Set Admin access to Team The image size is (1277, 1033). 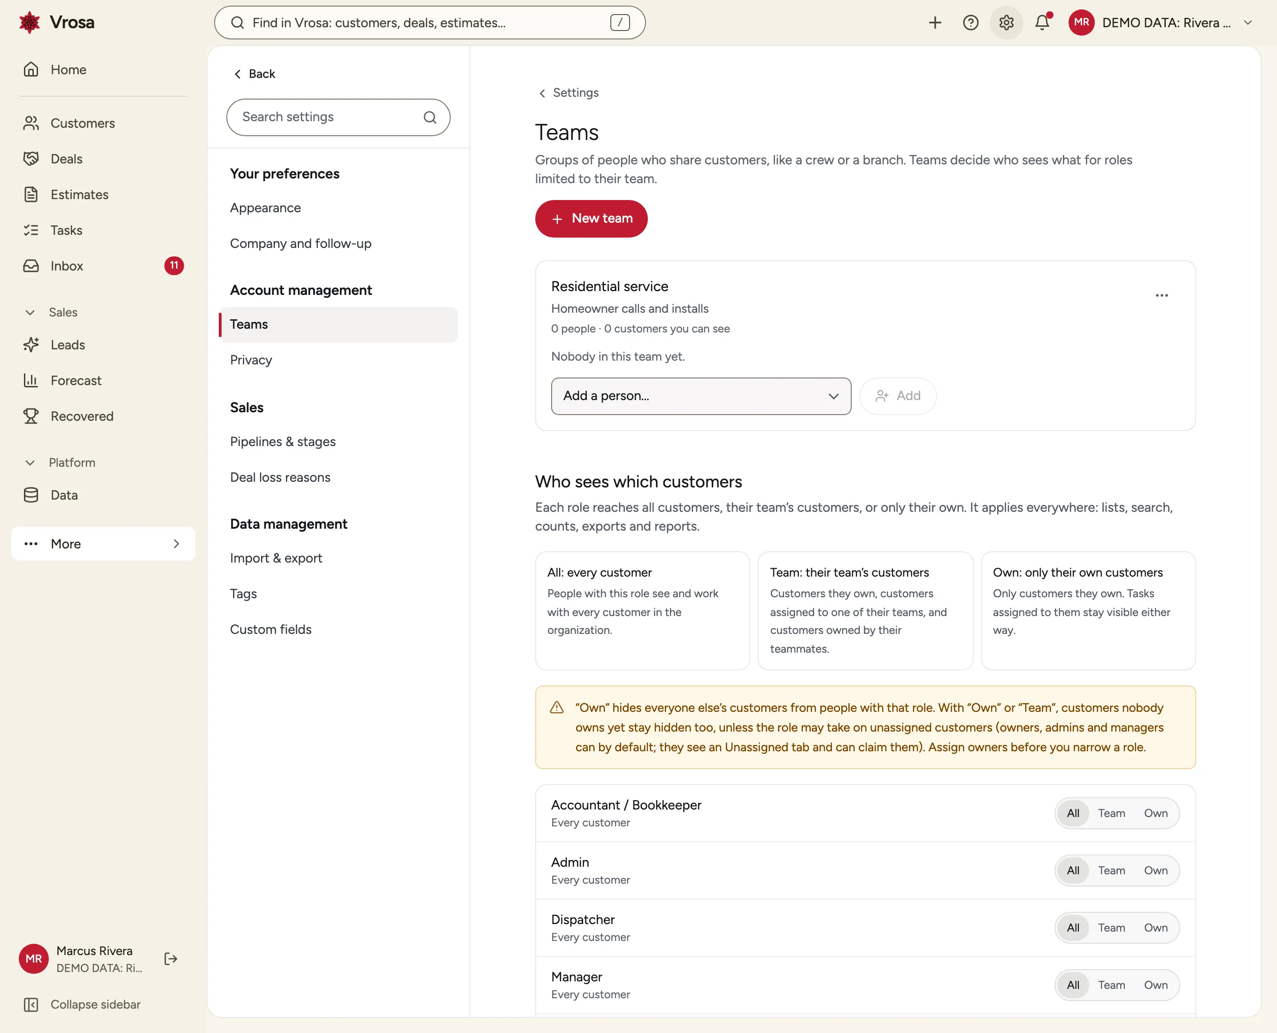coord(1112,871)
